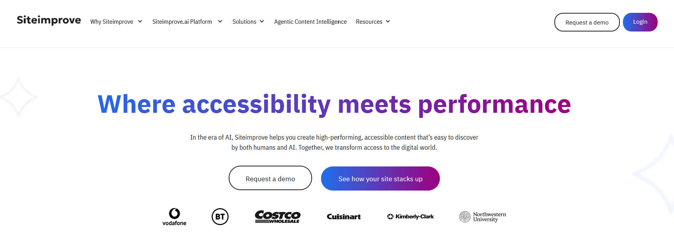This screenshot has height=252, width=674.
Task: Select the Kimberly-Clark logo
Action: click(x=410, y=216)
